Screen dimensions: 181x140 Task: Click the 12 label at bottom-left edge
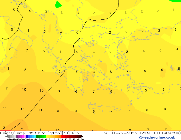pyautogui.click(x=3, y=128)
